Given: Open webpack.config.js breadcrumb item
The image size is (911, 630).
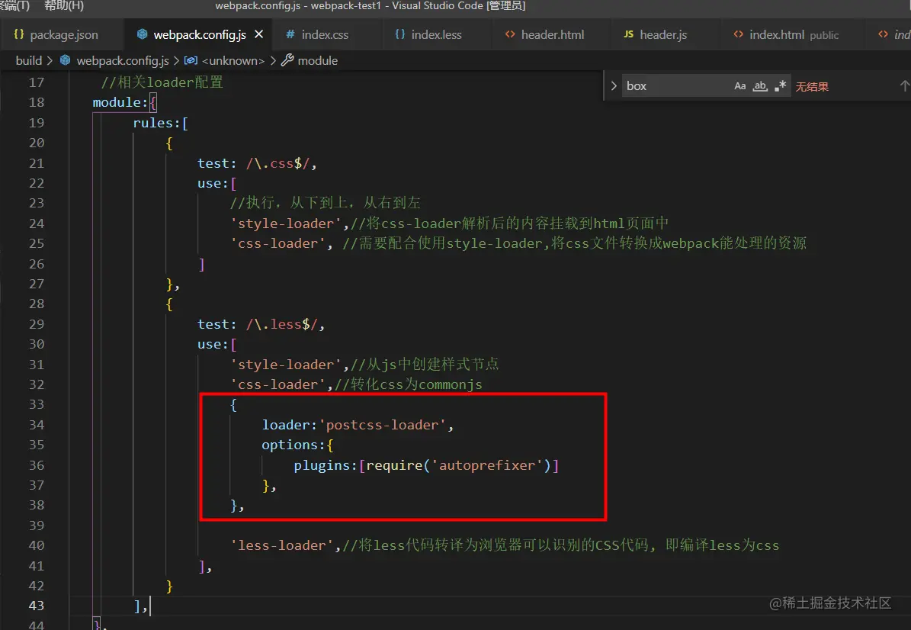Looking at the screenshot, I should 123,60.
